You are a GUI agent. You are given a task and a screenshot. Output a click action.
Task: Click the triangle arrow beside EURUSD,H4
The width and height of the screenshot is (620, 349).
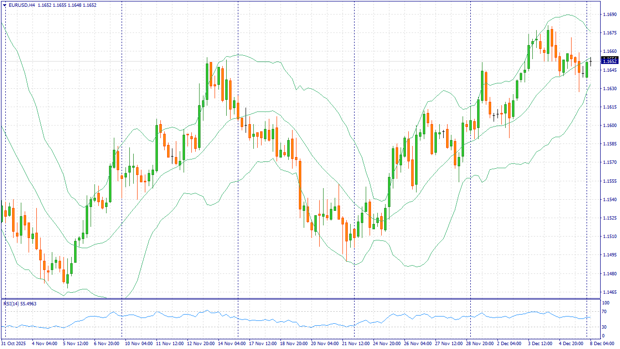[x=5, y=5]
